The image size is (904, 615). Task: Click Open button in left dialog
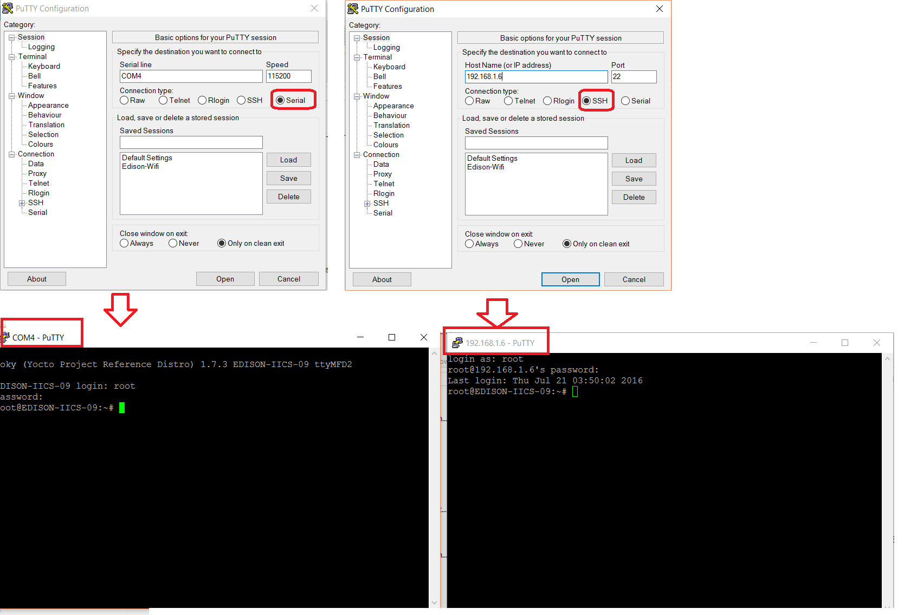coord(225,279)
